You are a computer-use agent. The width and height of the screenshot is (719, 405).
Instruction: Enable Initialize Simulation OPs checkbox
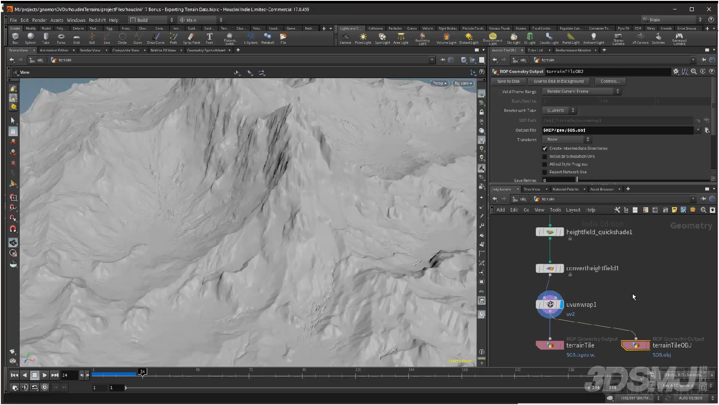545,157
